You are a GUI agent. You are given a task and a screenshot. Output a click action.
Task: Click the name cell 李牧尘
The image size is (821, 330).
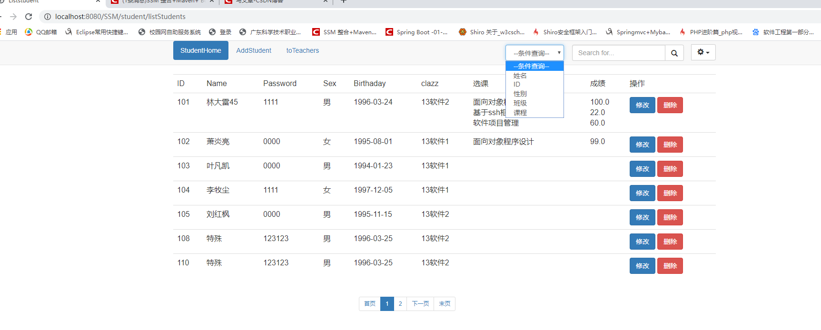(218, 190)
